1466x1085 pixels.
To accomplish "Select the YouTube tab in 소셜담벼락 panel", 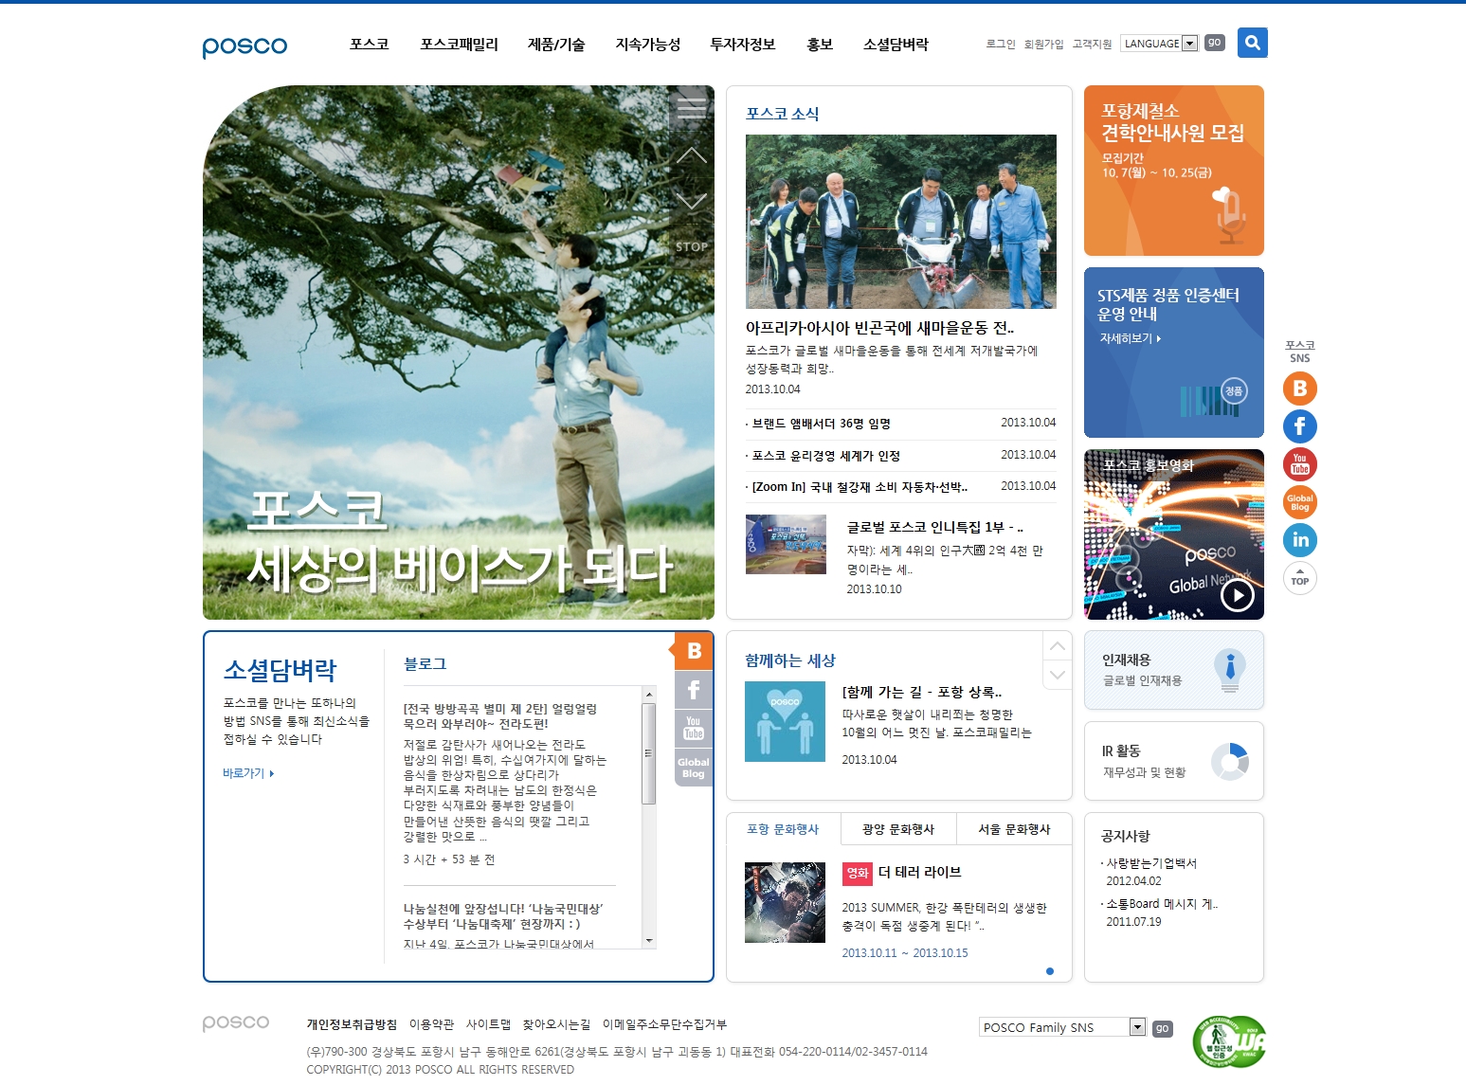I will pyautogui.click(x=694, y=728).
